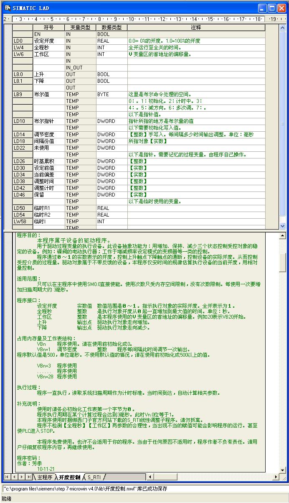Click variable table scrollbar down arrow
289x503 pixels.
(282, 226)
